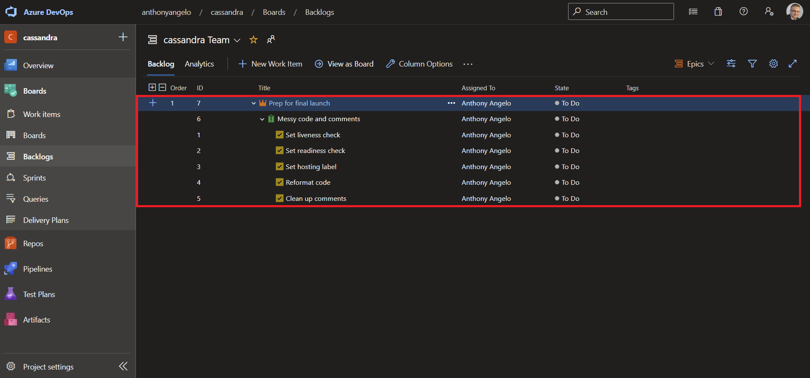Click the anthonyangelo breadcrumb
Image resolution: width=810 pixels, height=378 pixels.
(166, 12)
